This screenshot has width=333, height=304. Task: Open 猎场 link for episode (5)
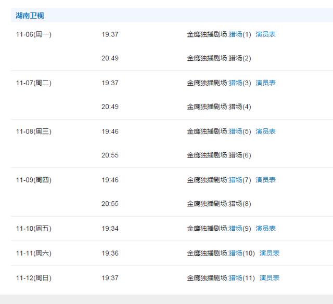point(236,131)
